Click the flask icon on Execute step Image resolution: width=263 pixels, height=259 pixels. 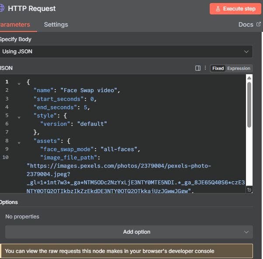(218, 9)
